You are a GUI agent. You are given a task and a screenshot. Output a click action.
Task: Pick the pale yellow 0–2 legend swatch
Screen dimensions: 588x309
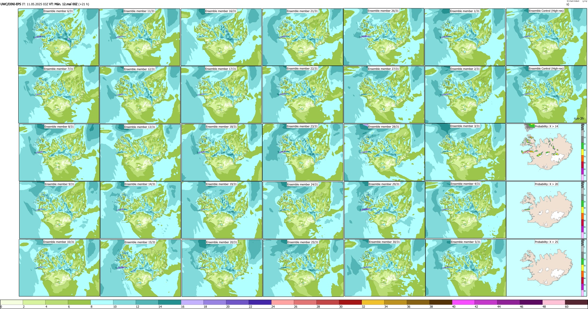[11, 302]
